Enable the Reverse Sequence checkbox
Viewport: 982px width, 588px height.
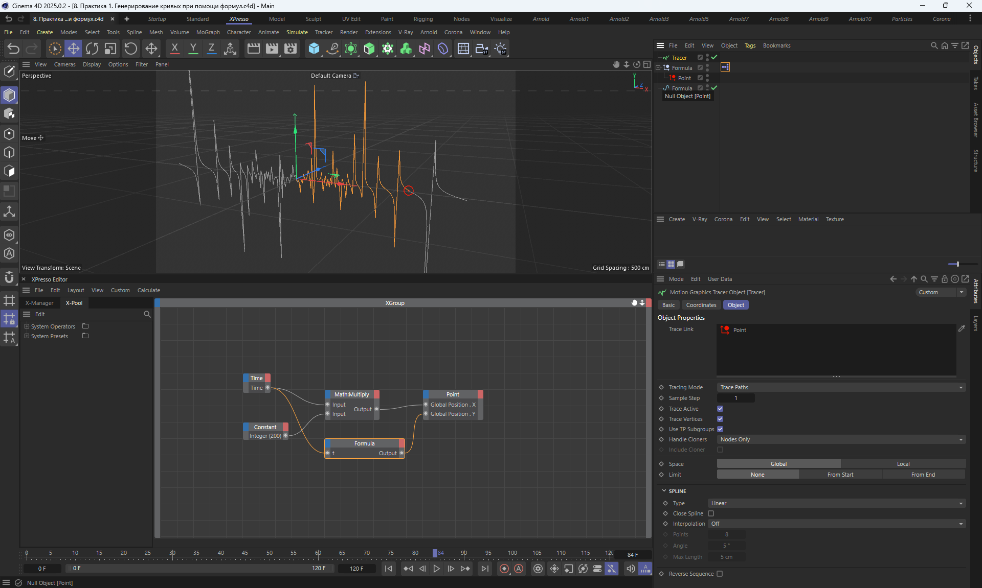coord(720,574)
